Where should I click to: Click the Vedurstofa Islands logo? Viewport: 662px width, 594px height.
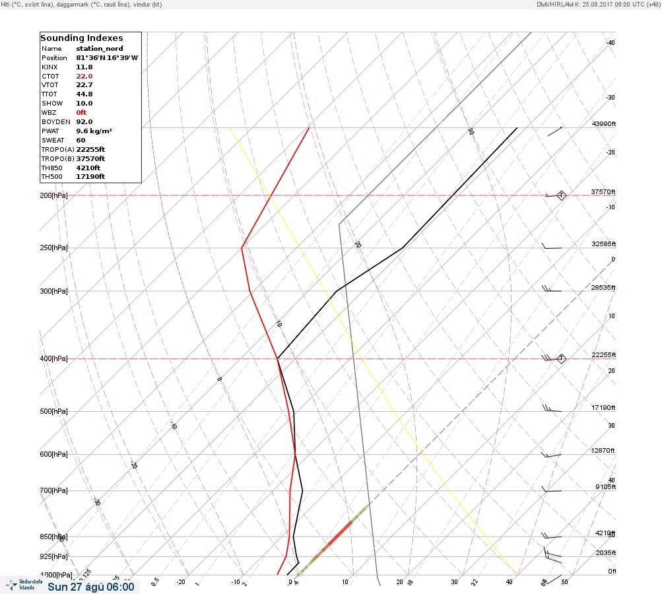coord(24,585)
